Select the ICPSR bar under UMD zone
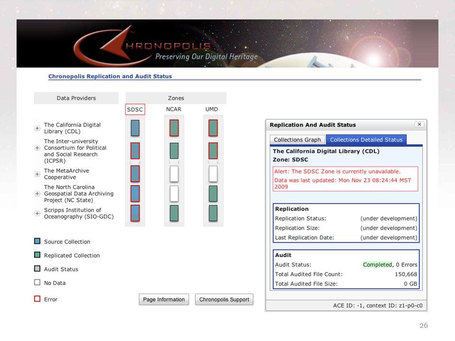This screenshot has height=341, width=455. (x=213, y=151)
